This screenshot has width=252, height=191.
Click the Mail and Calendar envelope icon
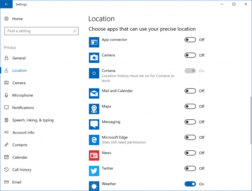[94, 93]
